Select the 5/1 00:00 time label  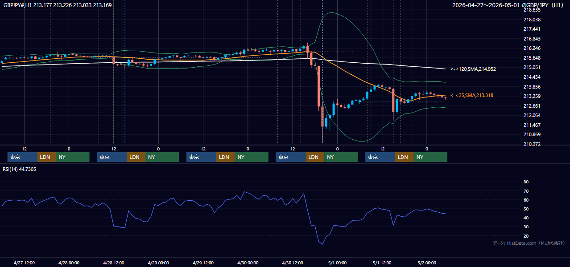click(337, 263)
